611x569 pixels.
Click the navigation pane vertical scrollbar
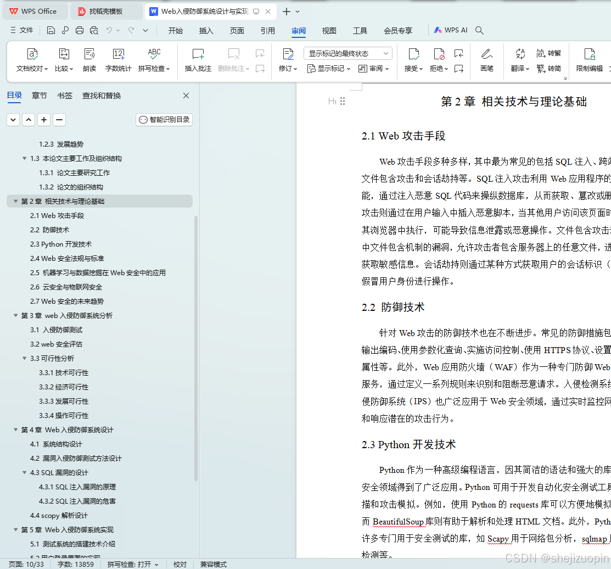point(196,348)
